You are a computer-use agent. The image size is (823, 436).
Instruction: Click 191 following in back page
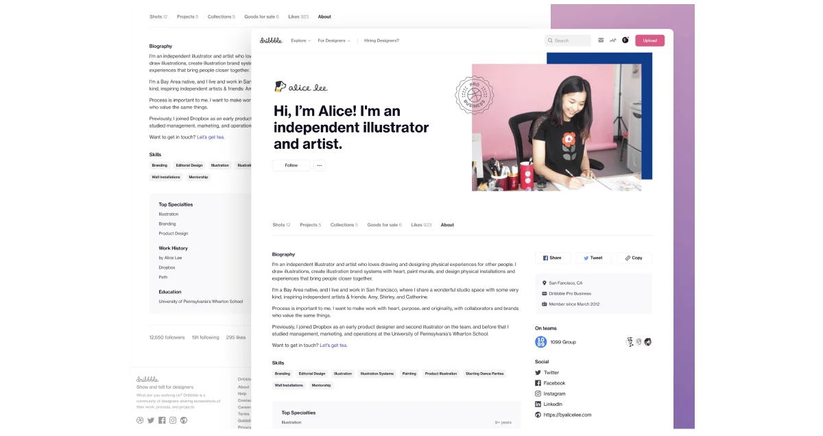[x=206, y=337]
